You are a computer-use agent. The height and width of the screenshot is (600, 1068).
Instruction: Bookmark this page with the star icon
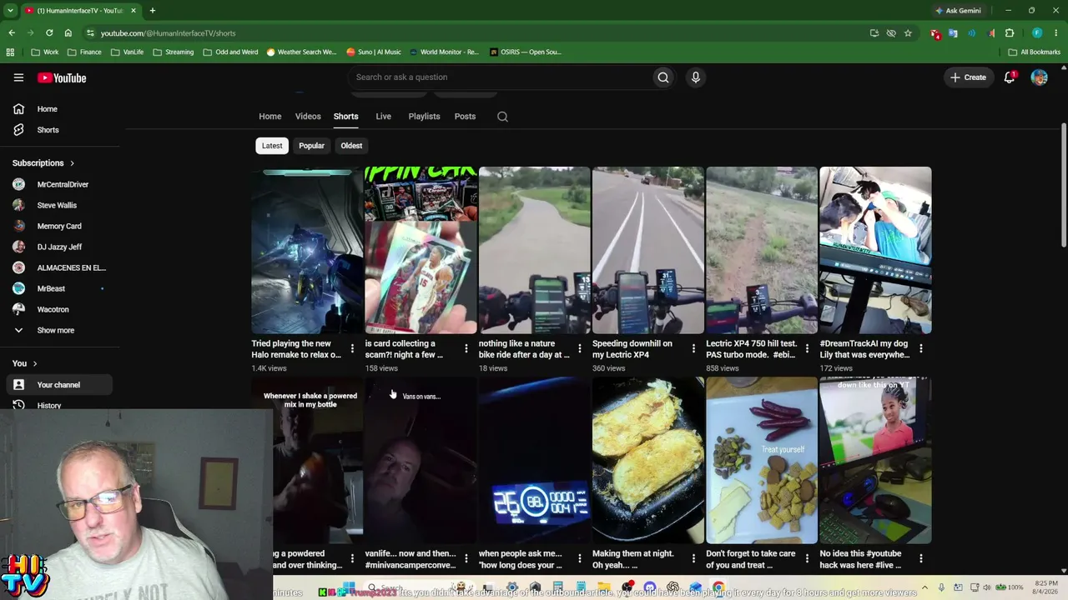(908, 33)
